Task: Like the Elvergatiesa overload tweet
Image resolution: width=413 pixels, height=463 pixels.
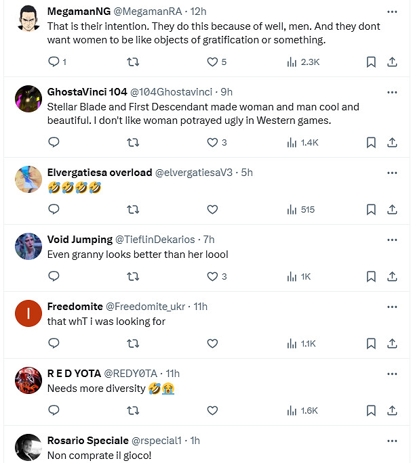Action: tap(212, 209)
